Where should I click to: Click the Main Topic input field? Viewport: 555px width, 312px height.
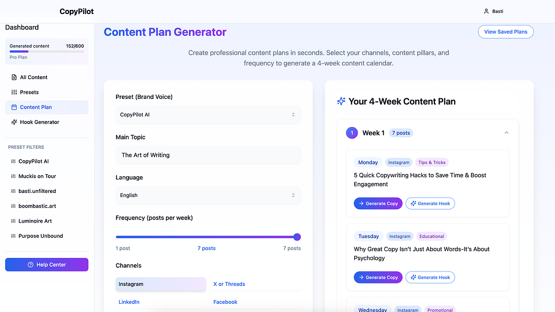point(208,155)
